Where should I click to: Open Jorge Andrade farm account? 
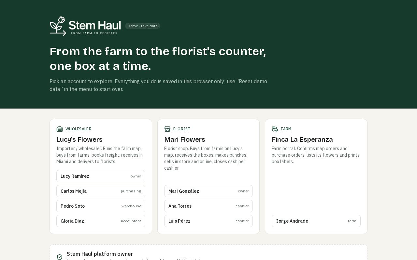316,221
